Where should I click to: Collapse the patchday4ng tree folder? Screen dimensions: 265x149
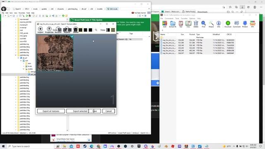pyautogui.click(x=16, y=55)
